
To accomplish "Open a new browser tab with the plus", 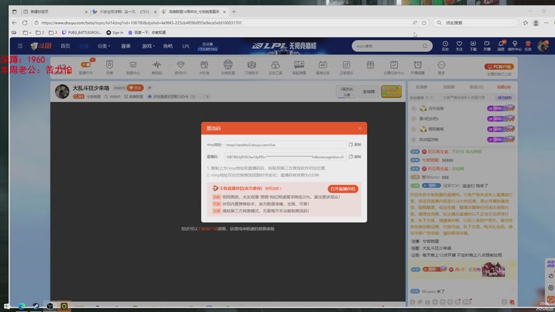I will [x=234, y=12].
